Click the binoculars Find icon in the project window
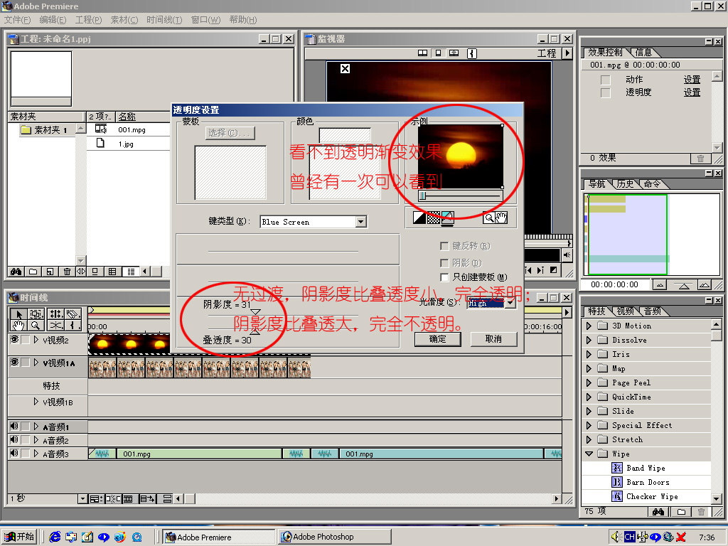 tap(16, 272)
